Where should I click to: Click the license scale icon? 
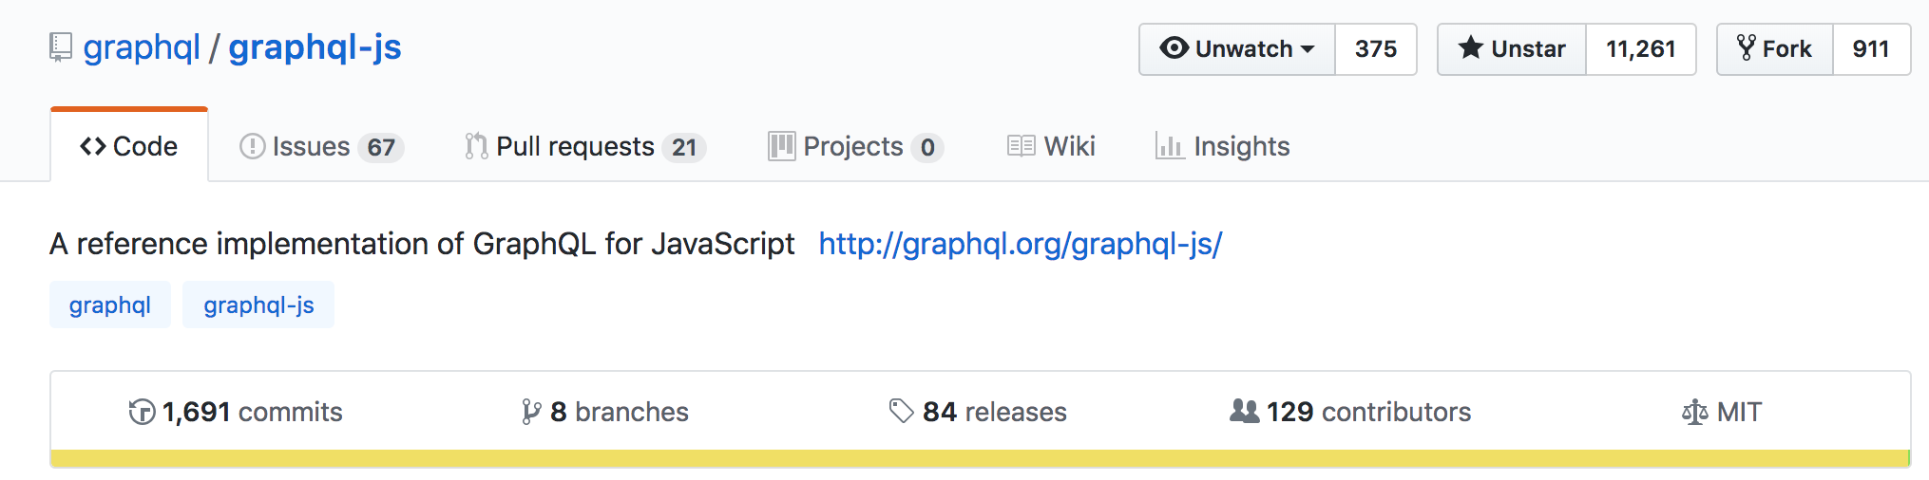[x=1694, y=412]
